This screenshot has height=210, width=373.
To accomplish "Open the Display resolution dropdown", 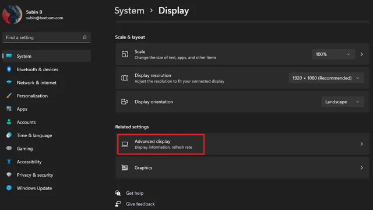I will pos(326,78).
